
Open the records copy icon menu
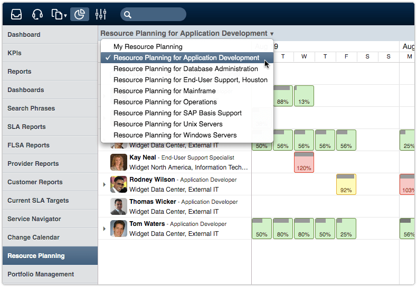[x=59, y=14]
